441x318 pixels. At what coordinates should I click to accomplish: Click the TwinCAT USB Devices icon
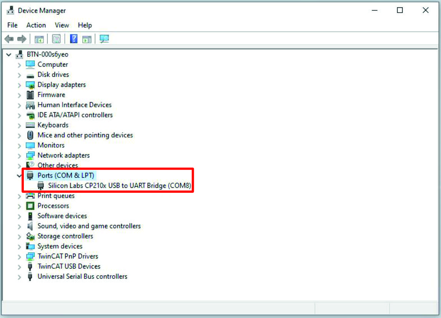click(30, 266)
